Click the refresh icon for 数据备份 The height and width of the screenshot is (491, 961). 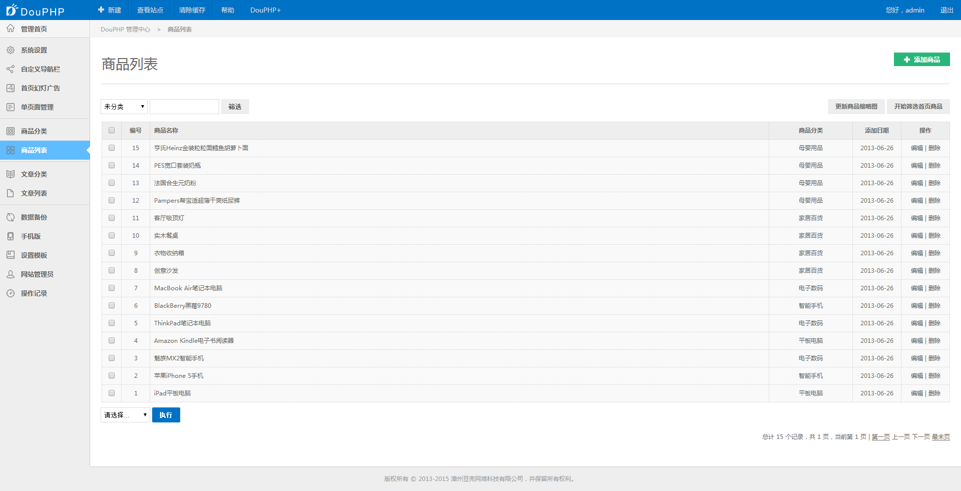point(11,217)
